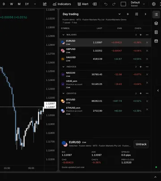Expand the bottom panel up-chevron
Image resolution: width=161 pixels, height=181 pixels.
coord(155,177)
